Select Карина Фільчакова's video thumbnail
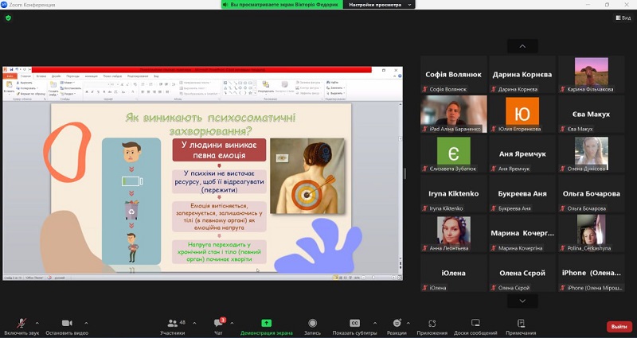 pos(591,74)
